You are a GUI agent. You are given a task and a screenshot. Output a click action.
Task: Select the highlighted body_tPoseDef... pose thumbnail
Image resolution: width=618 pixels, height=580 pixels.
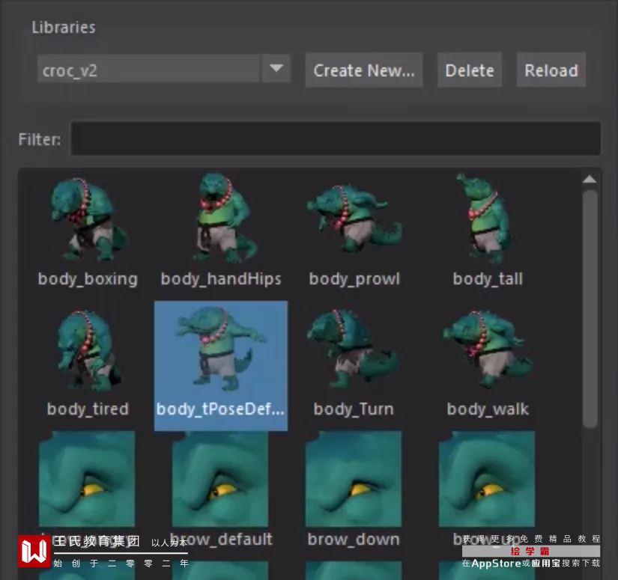[221, 365]
